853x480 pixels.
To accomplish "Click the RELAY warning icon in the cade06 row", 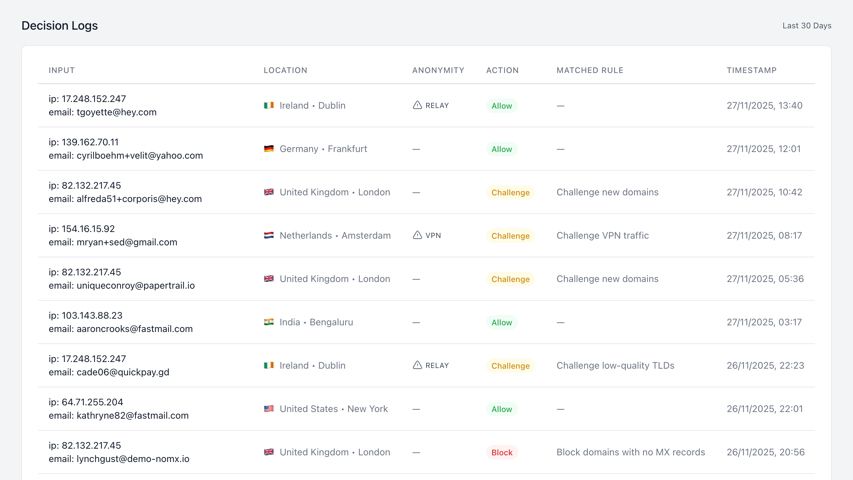I will click(417, 365).
